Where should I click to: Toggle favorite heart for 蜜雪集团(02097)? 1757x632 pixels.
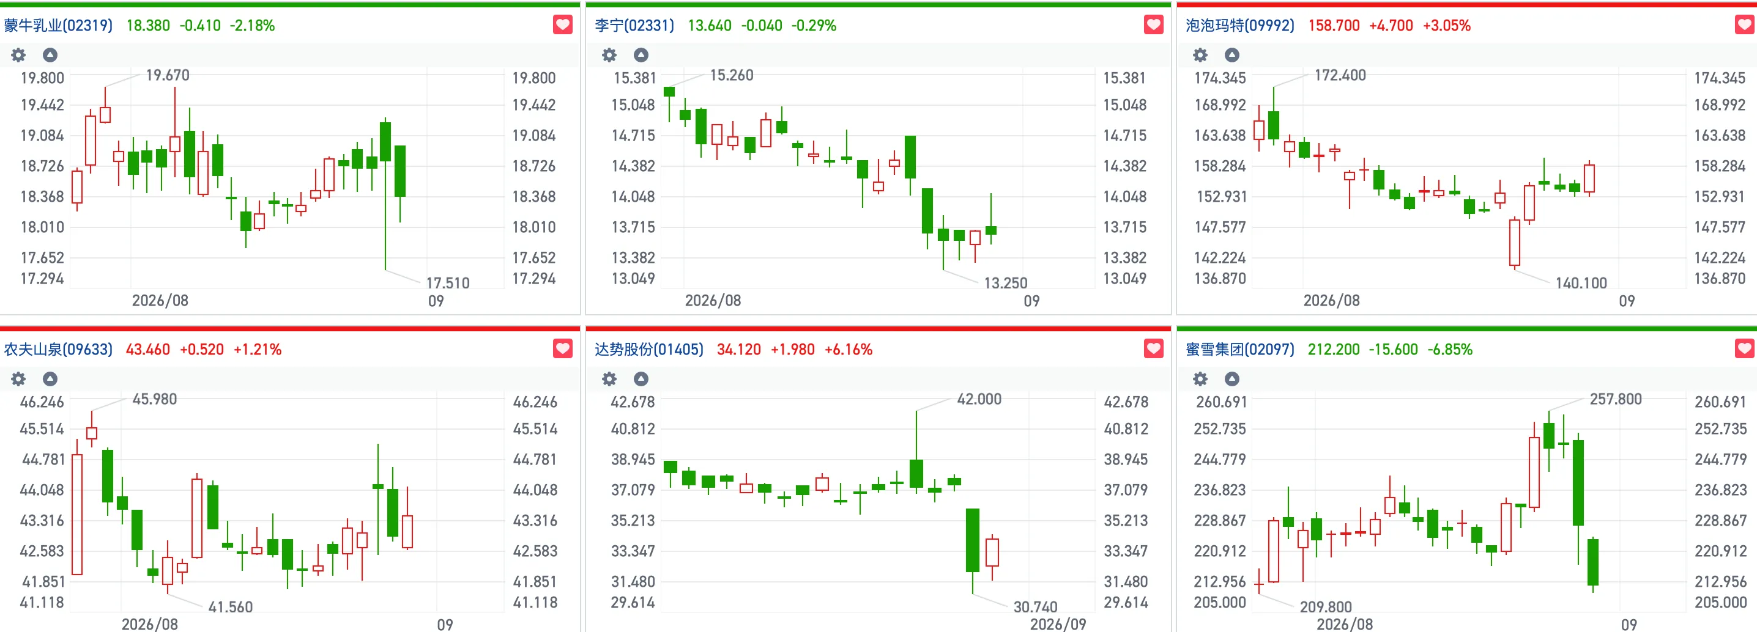tap(1745, 349)
